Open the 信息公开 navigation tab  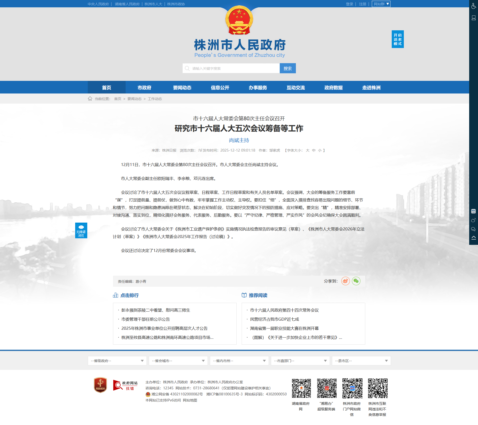tap(220, 88)
